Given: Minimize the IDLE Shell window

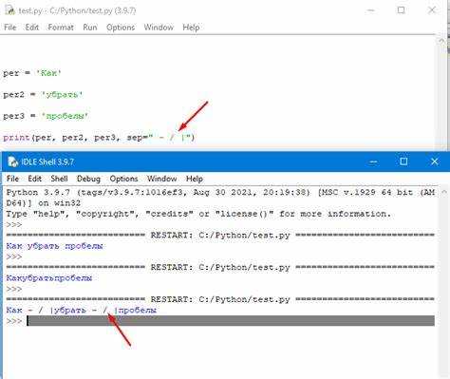Looking at the screenshot, I should coord(373,162).
